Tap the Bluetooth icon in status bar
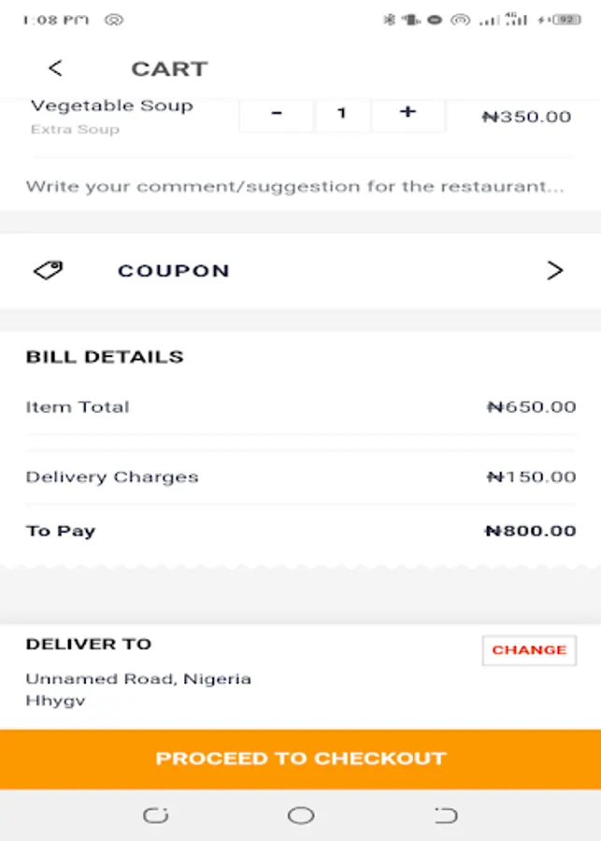Image resolution: width=601 pixels, height=841 pixels. pos(390,20)
